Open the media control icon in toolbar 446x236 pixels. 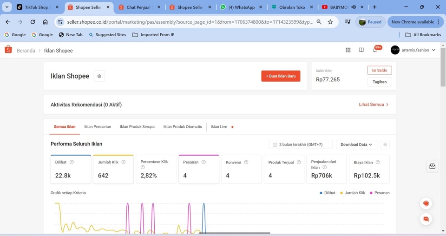[x=348, y=22]
